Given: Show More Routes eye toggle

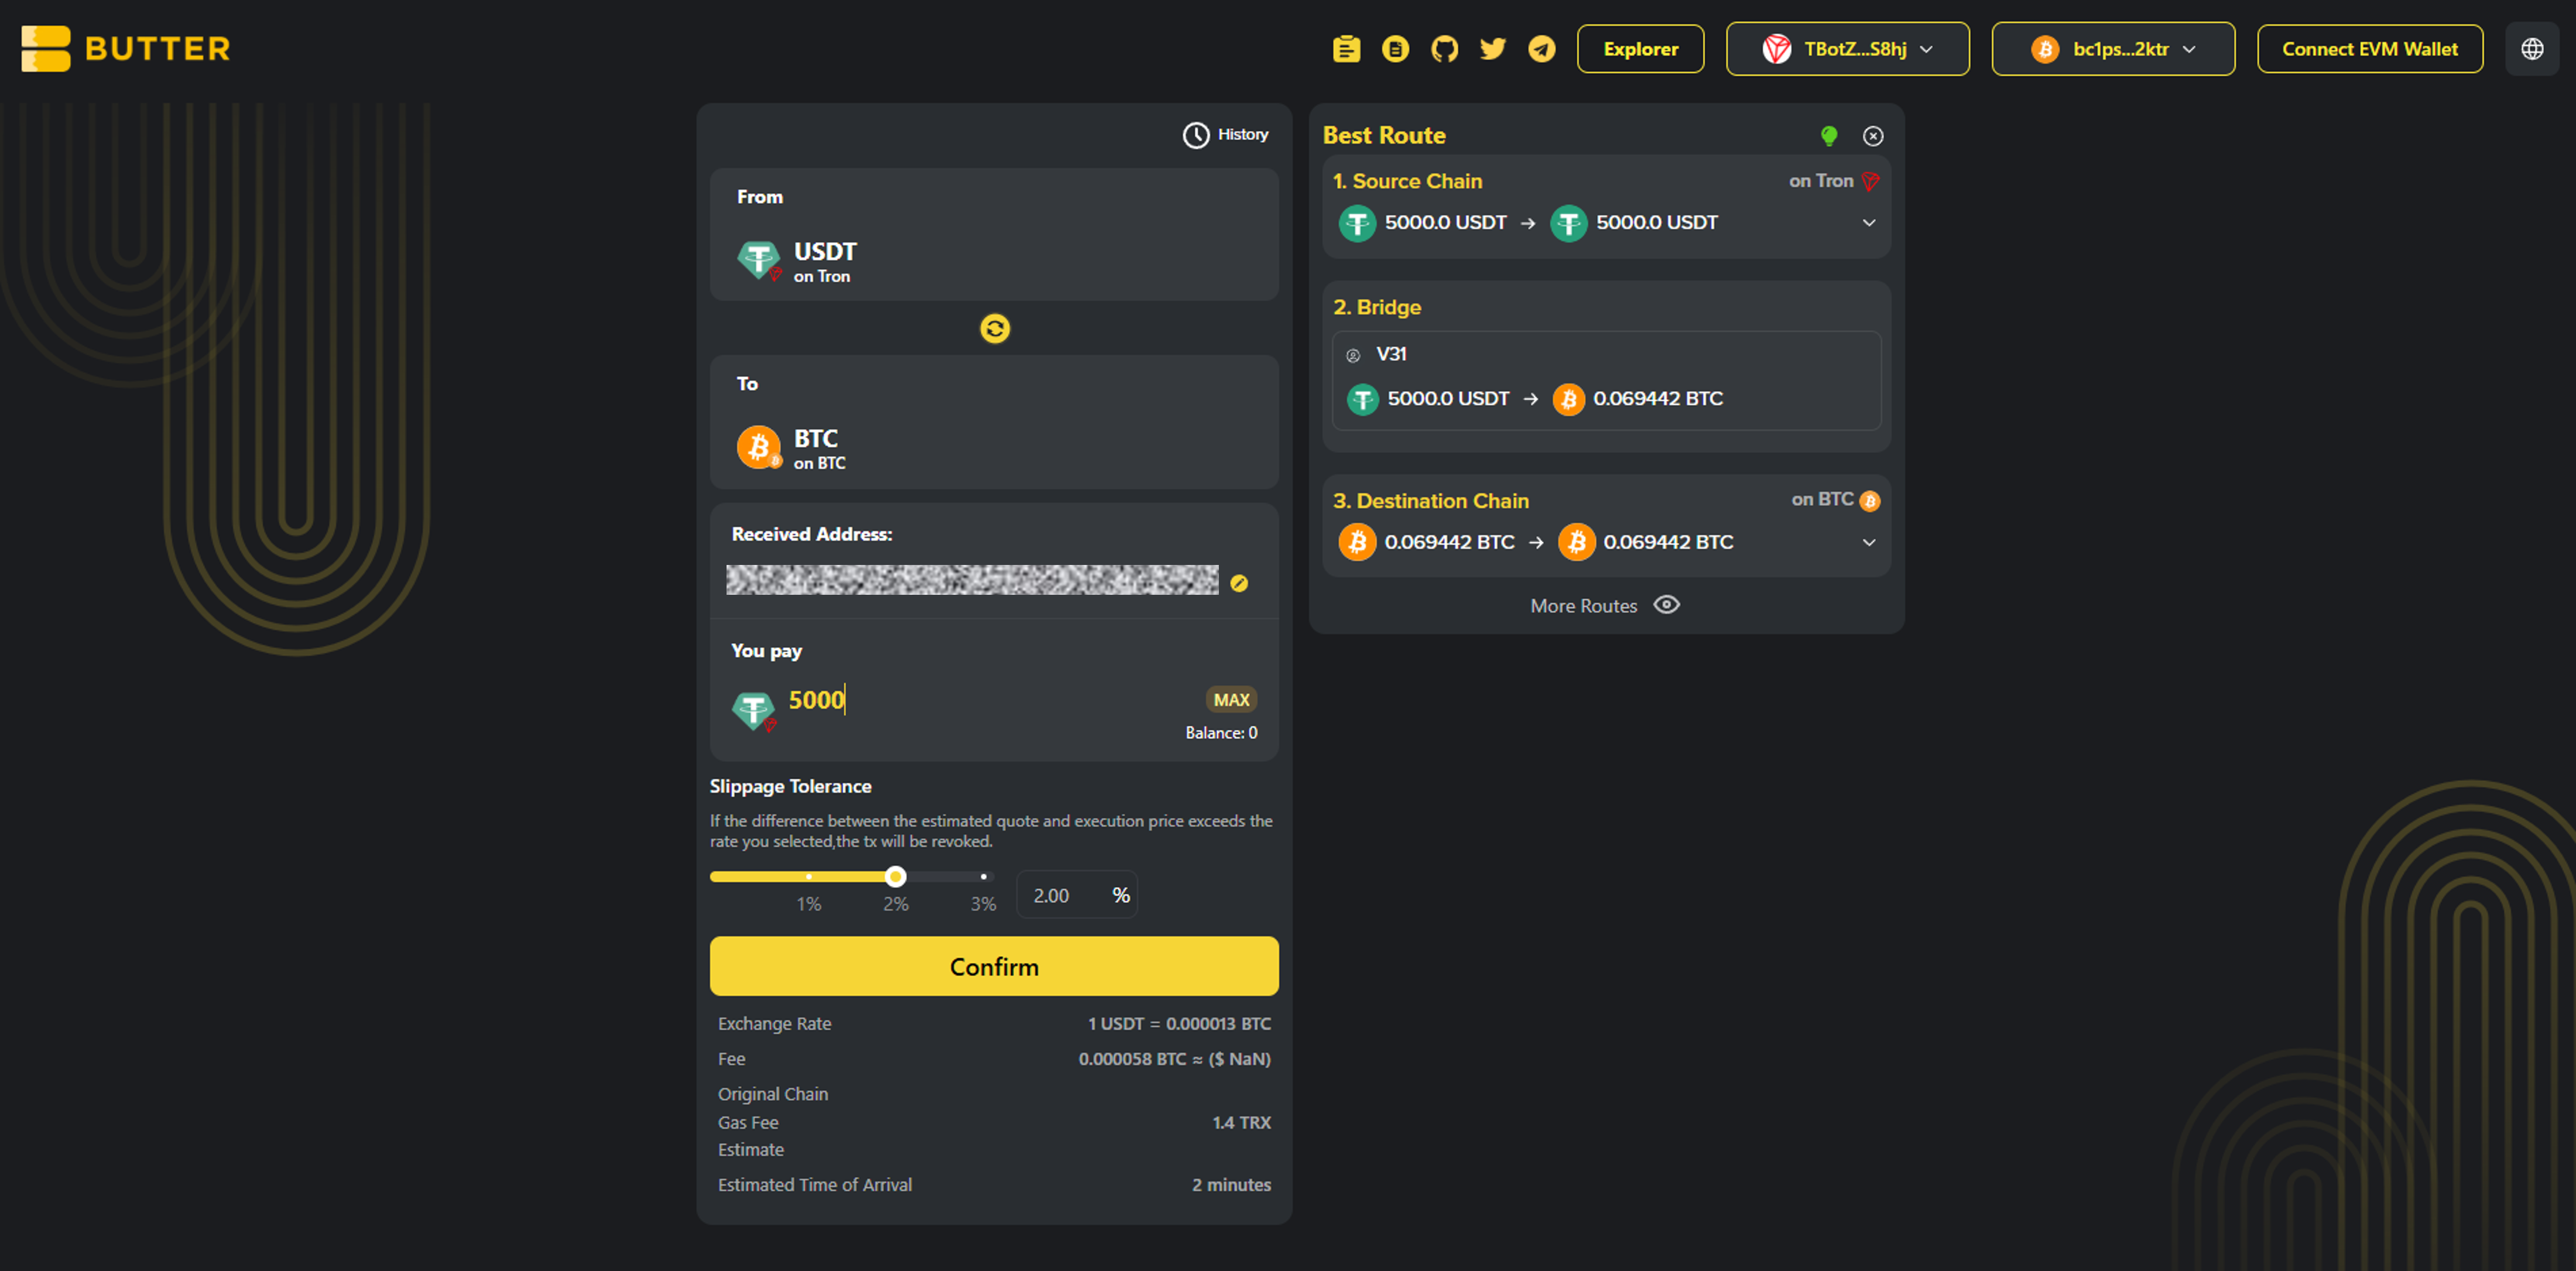Looking at the screenshot, I should (x=1667, y=605).
